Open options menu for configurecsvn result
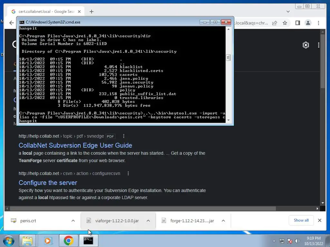This screenshot has width=330, height=247. [128, 173]
